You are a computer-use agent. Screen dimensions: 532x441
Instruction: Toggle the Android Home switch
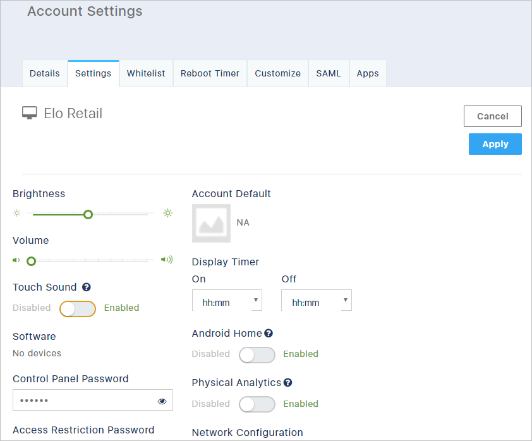click(x=257, y=355)
